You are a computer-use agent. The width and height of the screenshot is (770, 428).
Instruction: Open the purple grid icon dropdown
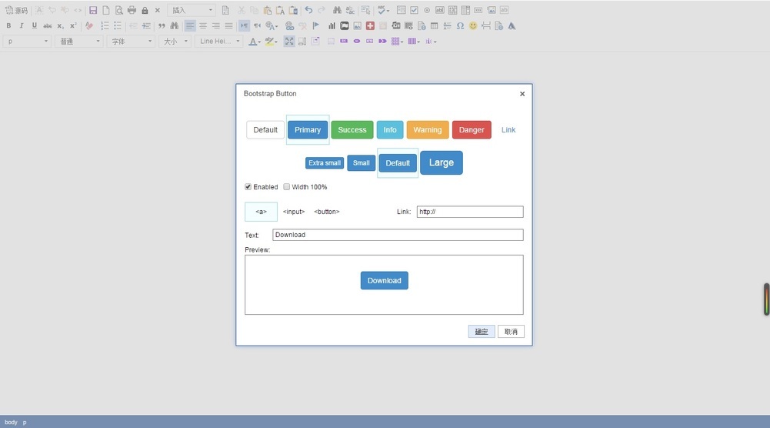click(x=397, y=42)
